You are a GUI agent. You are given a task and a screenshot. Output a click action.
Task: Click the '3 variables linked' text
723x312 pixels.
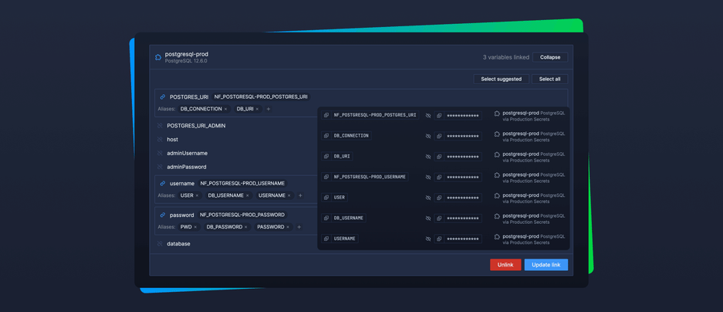[506, 57]
